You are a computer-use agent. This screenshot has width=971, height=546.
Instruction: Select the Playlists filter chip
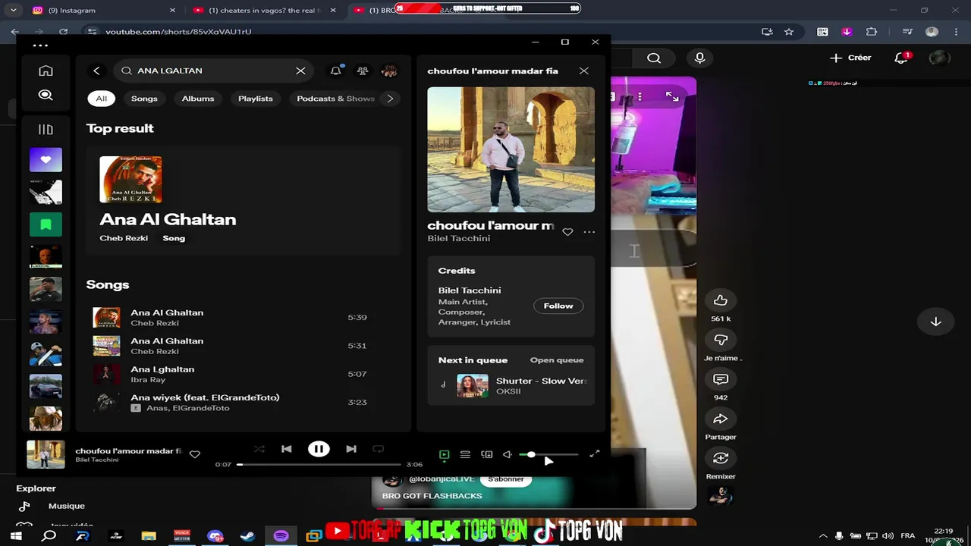pos(256,99)
